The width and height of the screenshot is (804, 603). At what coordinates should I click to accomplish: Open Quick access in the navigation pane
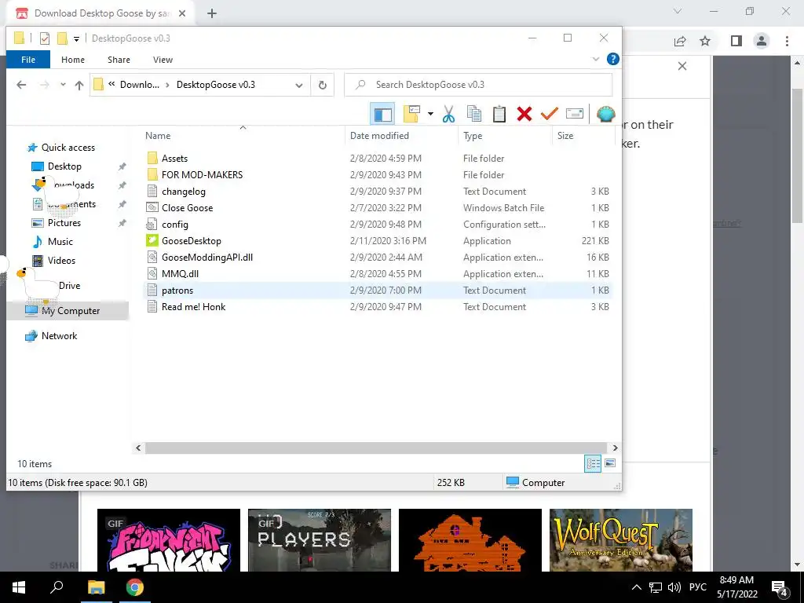[x=68, y=148]
